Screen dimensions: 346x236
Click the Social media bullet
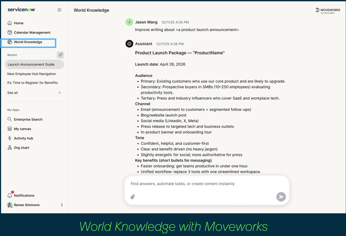pos(170,121)
